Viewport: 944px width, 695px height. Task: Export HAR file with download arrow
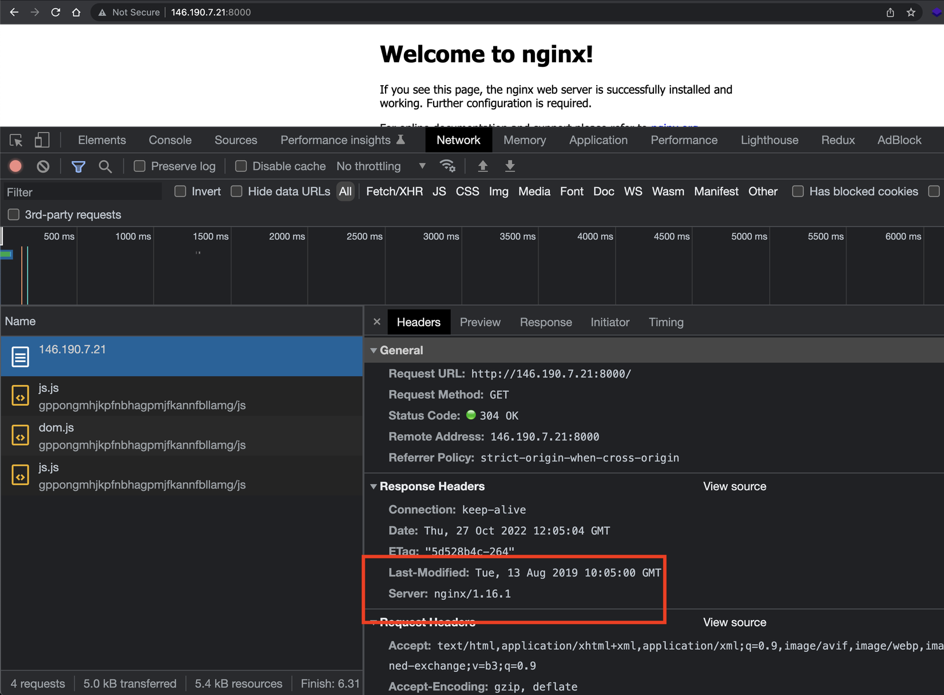[x=510, y=166]
